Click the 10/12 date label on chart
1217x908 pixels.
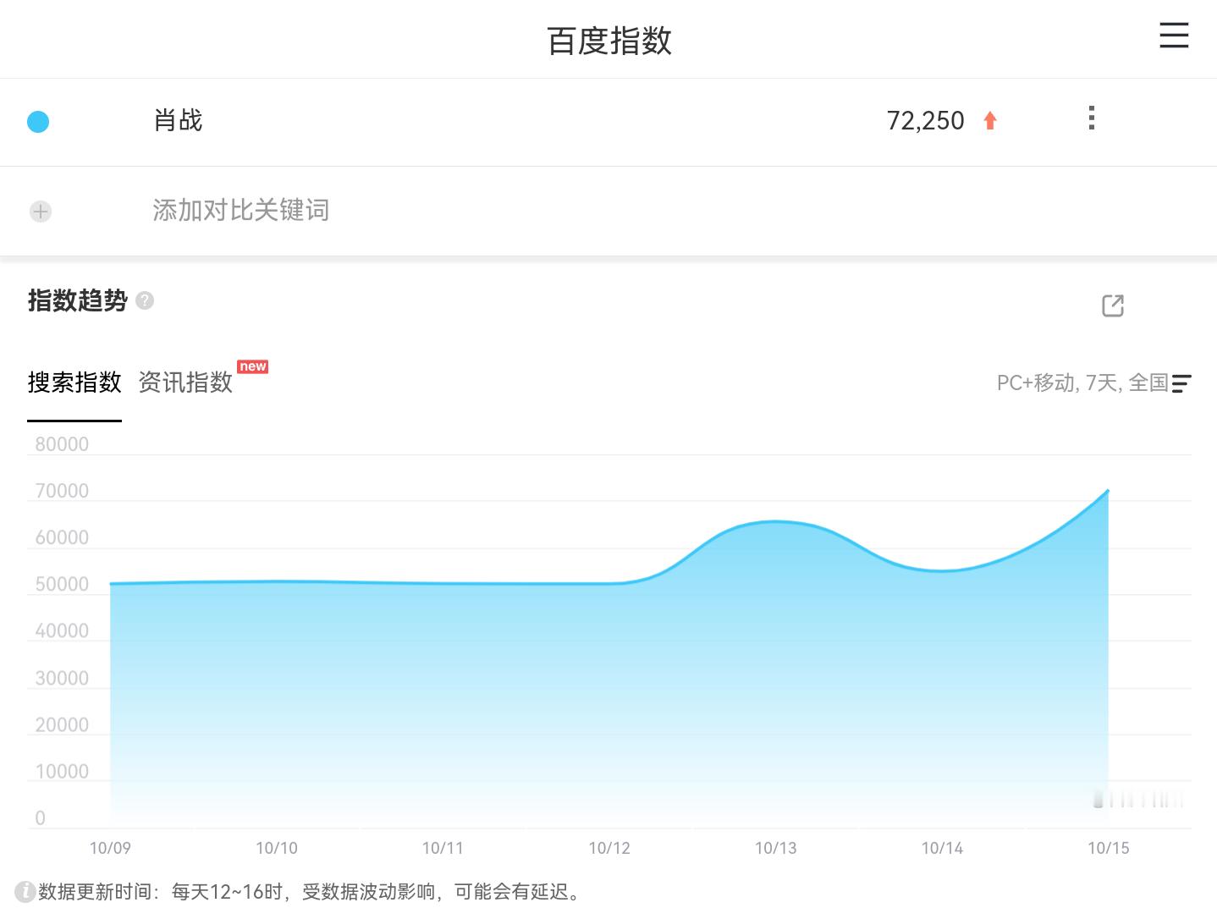tap(609, 848)
